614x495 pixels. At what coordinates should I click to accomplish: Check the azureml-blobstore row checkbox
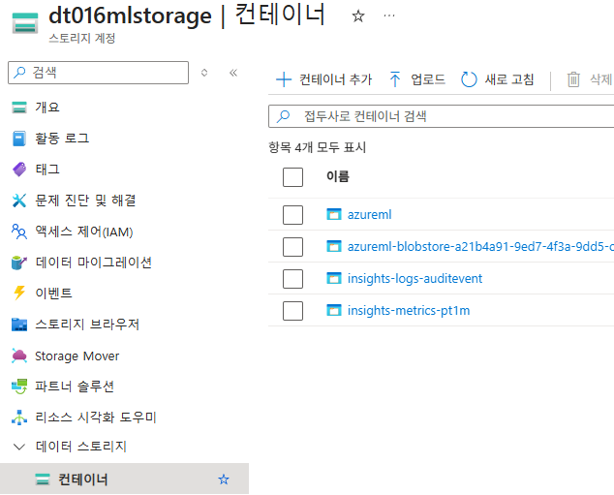pos(292,247)
